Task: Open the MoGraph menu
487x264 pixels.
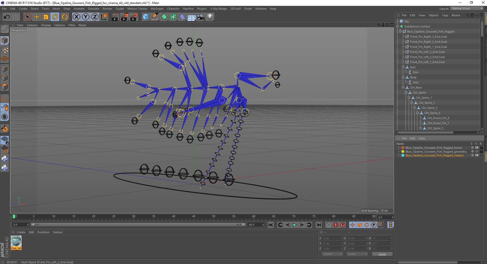Action: point(157,9)
